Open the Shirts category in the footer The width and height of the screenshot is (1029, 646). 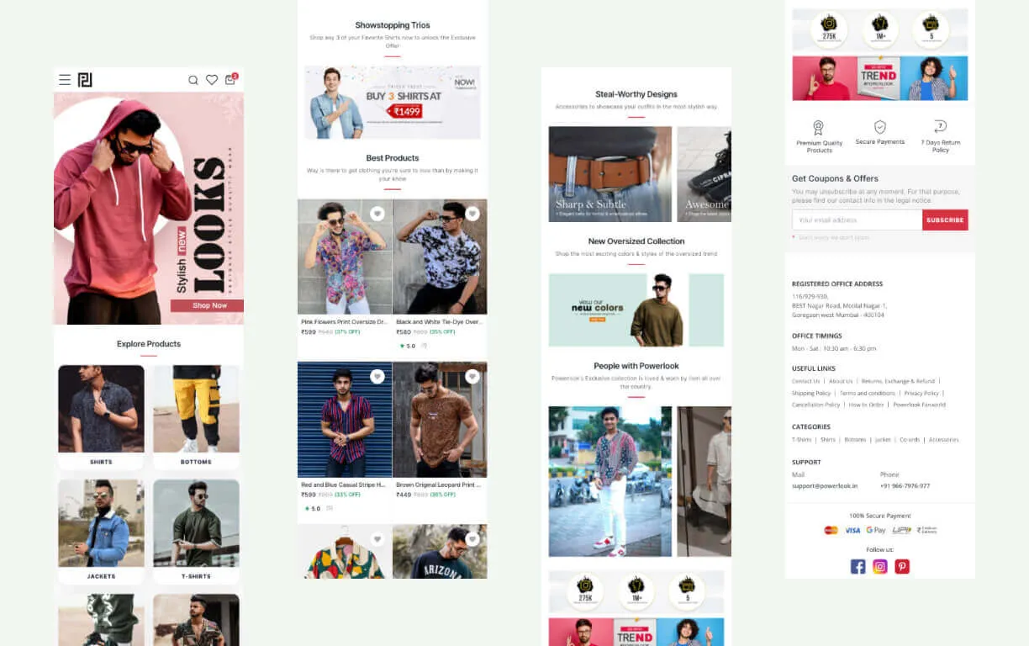(x=828, y=439)
